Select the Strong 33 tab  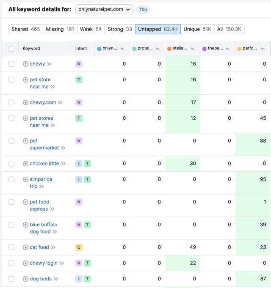click(120, 29)
